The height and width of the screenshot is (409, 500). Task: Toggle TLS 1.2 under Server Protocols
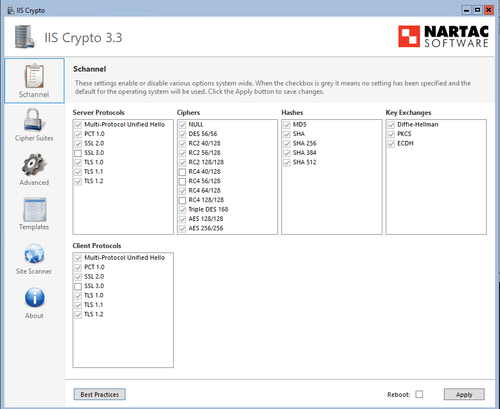[x=78, y=181]
